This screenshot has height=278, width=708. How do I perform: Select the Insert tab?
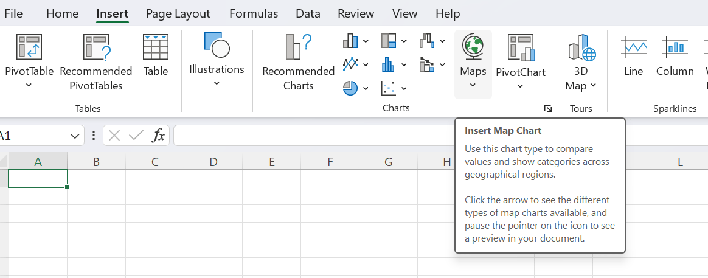(x=113, y=13)
